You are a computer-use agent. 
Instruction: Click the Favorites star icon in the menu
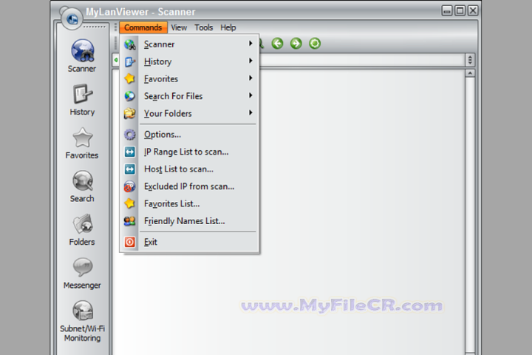[x=129, y=79]
